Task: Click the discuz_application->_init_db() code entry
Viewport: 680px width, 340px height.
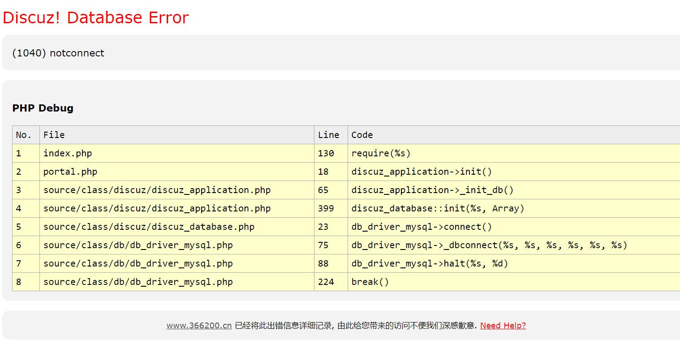Action: [432, 190]
